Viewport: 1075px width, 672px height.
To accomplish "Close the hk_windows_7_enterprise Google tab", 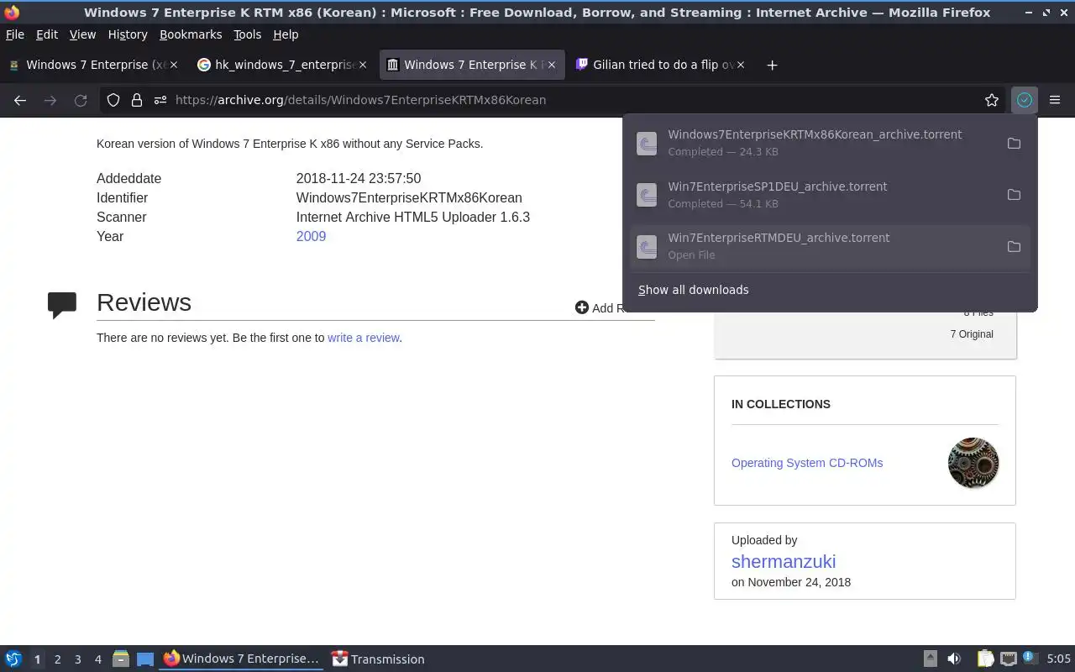I will pyautogui.click(x=363, y=65).
